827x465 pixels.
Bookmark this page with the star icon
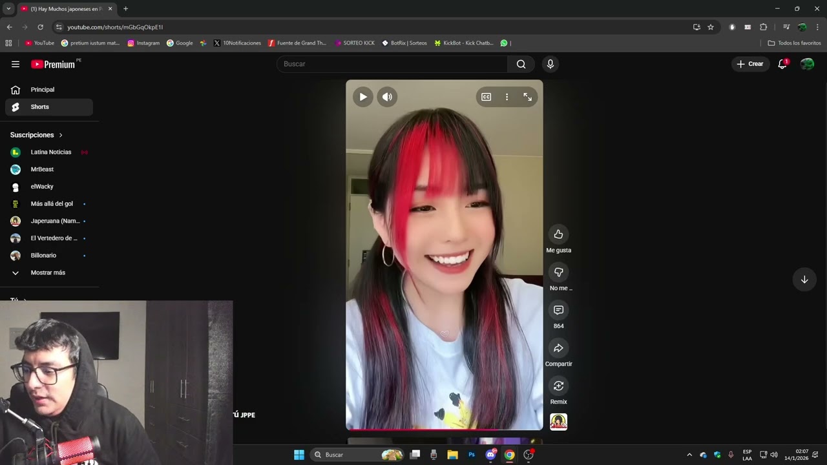click(711, 27)
